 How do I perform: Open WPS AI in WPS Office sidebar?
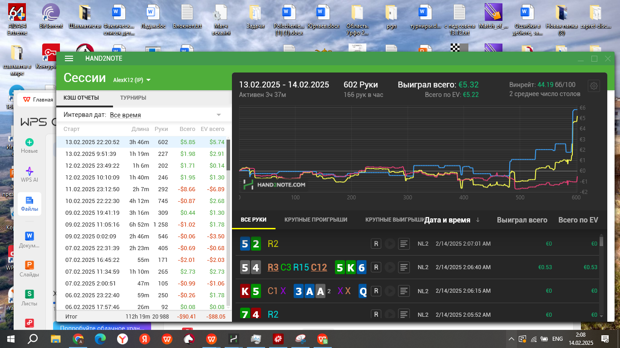(29, 174)
